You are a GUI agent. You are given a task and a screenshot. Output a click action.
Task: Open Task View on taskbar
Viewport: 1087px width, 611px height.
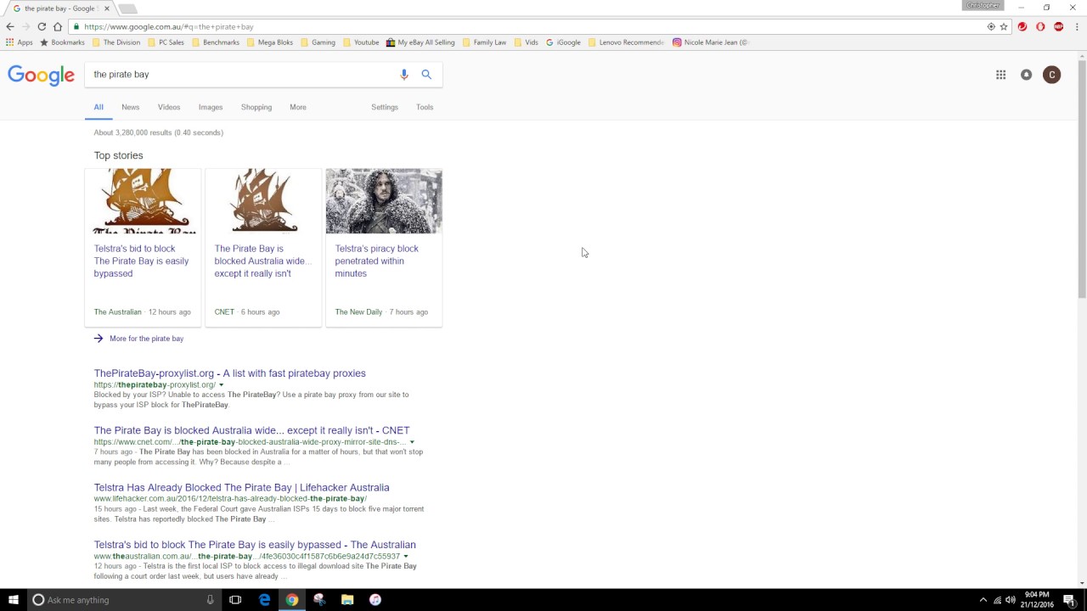[x=235, y=600]
